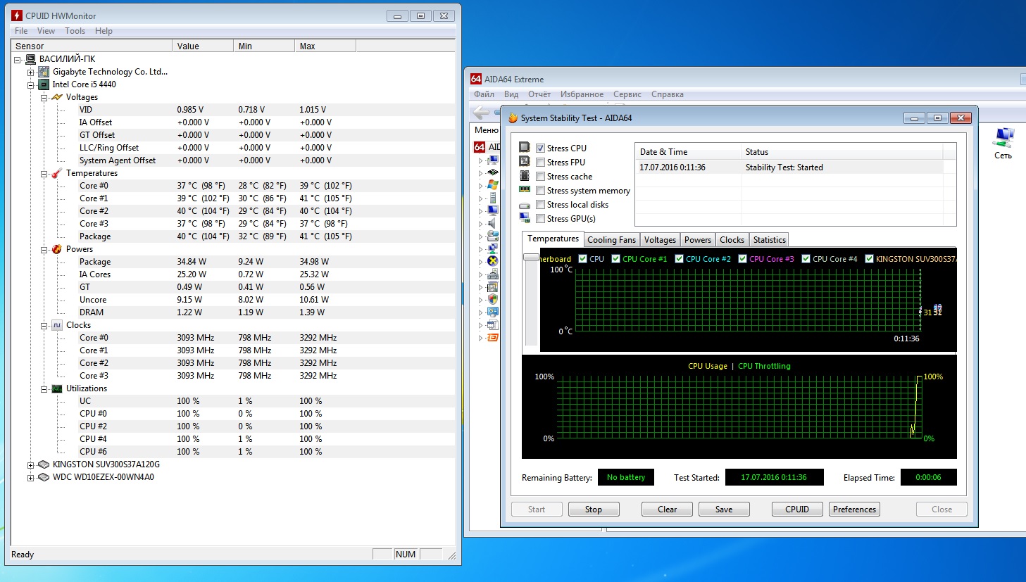Toggle the KINGSTON SUV300S37A graph checkbox
Screen dimensions: 1026x582
[x=869, y=259]
